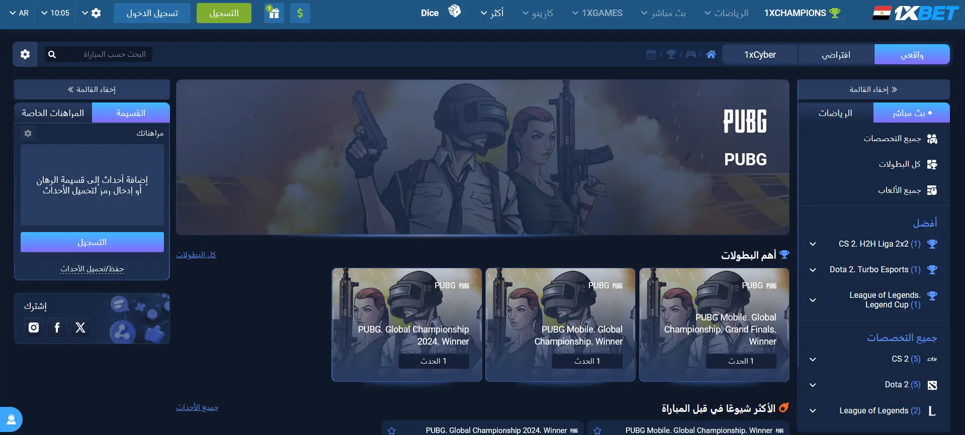Click bet slip التسجيل registration button
Screen dimensions: 965x435
click(92, 242)
